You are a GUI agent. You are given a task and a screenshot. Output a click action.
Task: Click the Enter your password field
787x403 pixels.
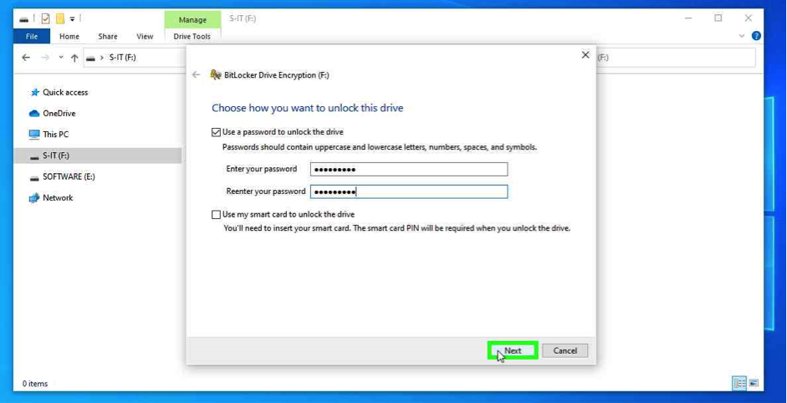[x=408, y=169]
